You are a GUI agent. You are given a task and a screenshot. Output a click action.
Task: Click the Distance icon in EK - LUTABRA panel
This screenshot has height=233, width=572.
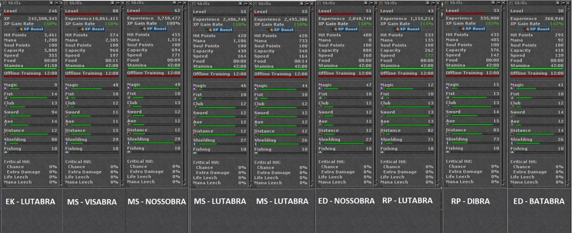pos(6,134)
